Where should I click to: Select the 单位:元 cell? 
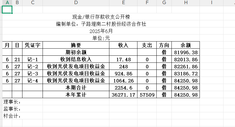click(x=101, y=38)
